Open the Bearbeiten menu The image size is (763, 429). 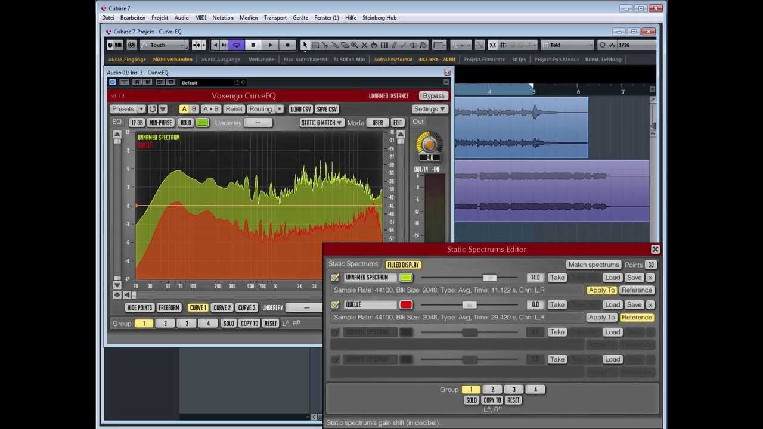click(133, 18)
